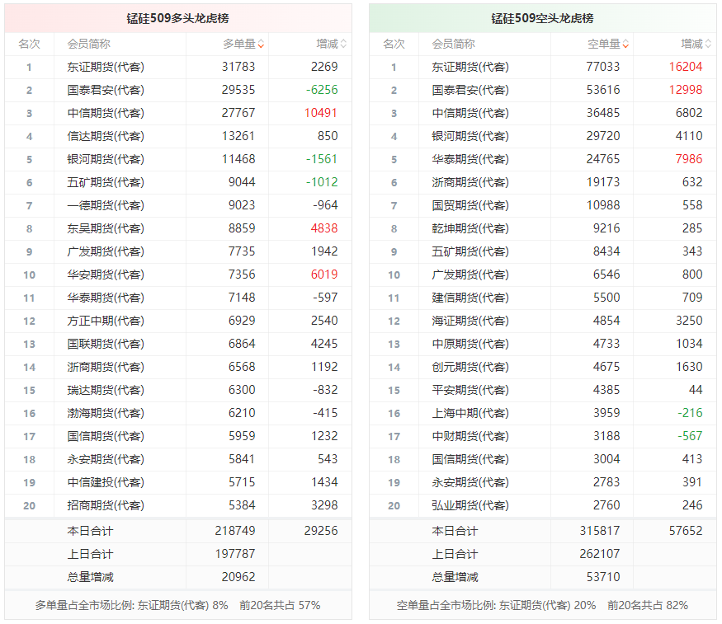Select 上海中期(代客) row name

[x=470, y=413]
